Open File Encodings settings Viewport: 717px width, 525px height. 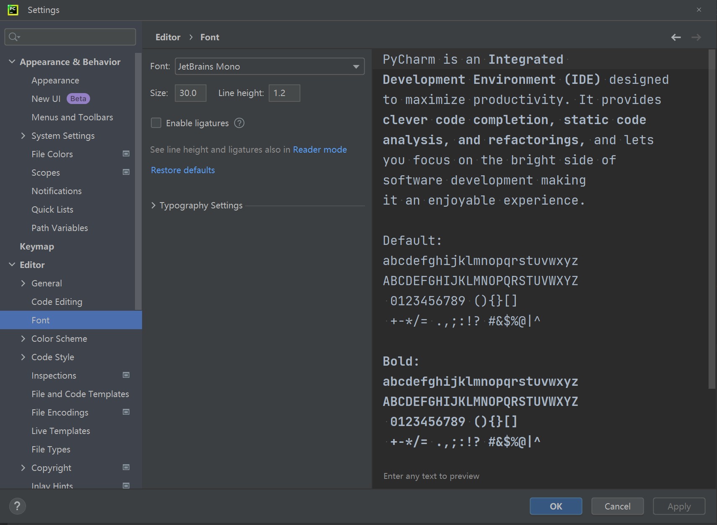point(60,412)
